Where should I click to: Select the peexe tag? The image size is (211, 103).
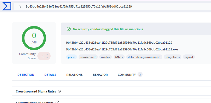click(72, 57)
